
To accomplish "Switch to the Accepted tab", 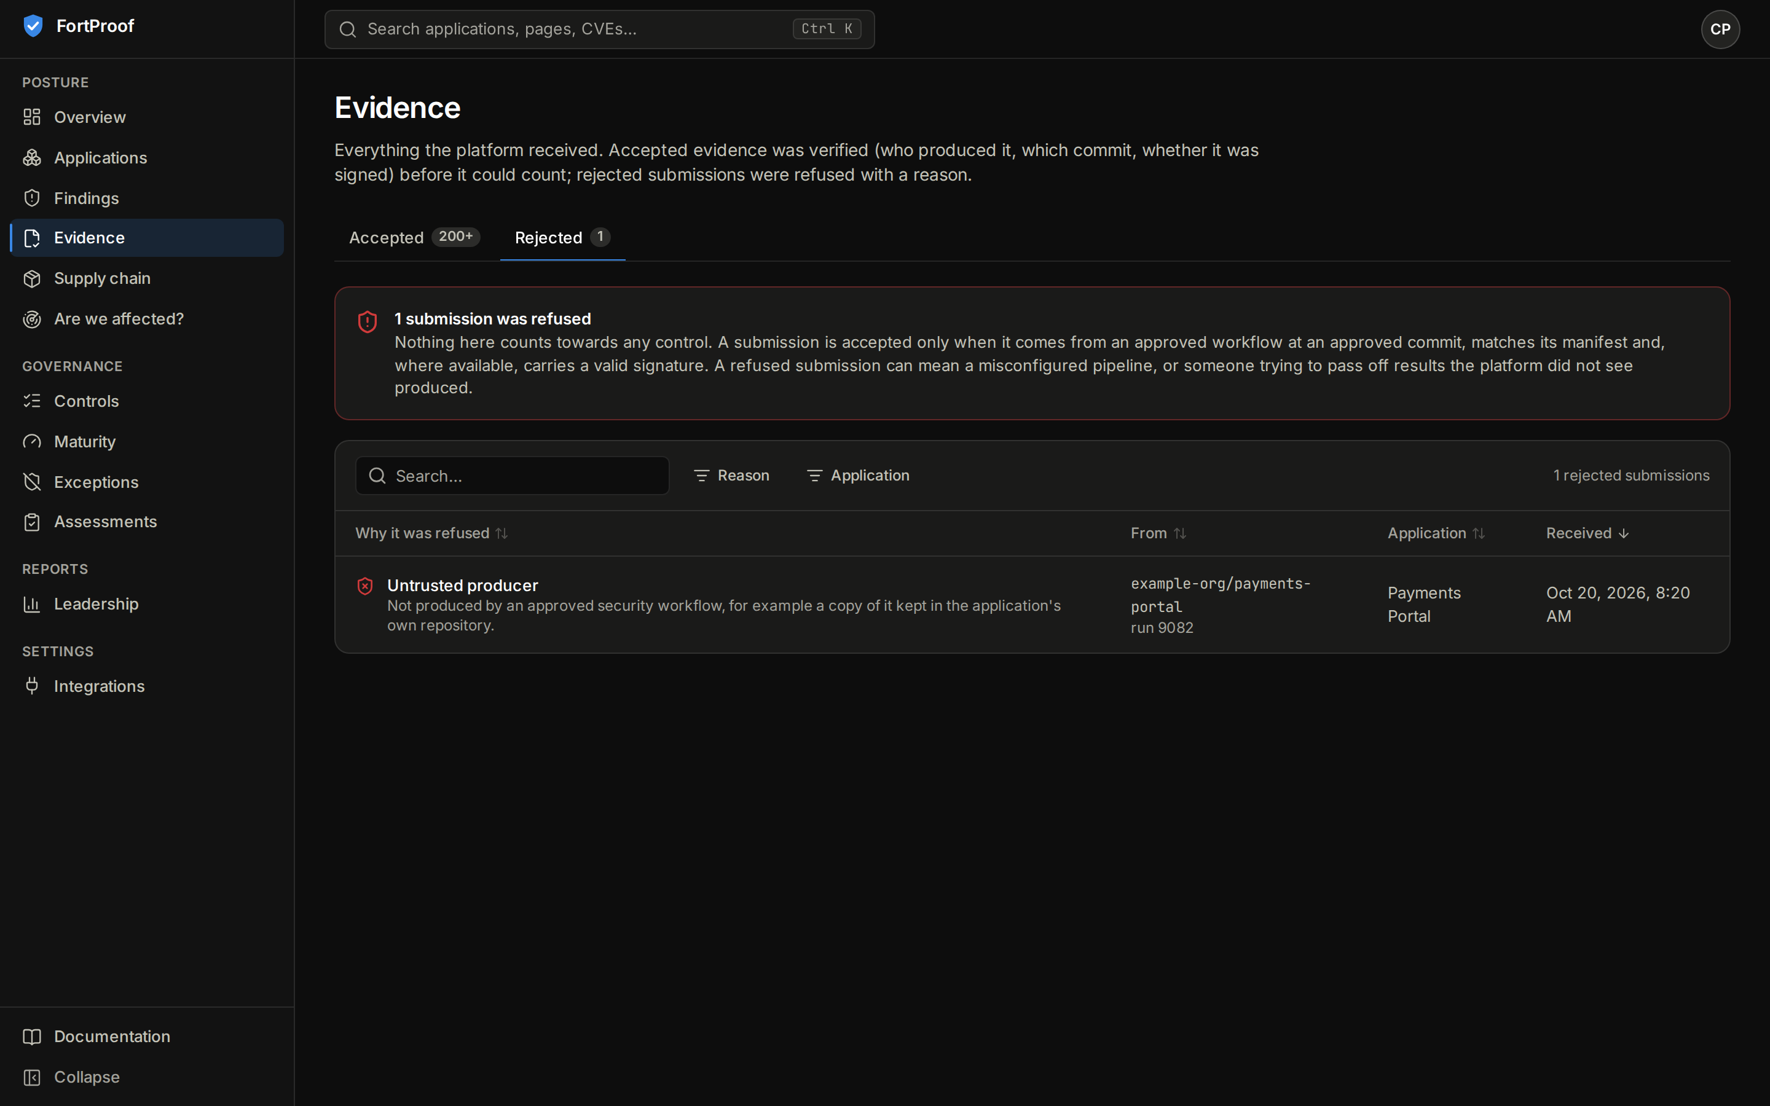I will (414, 238).
